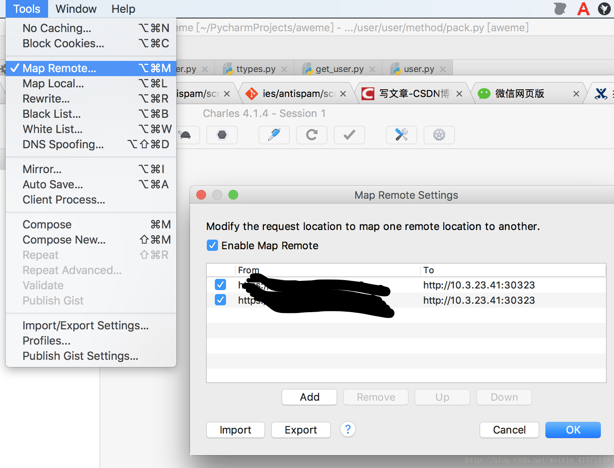Screen dimensions: 614x468
Task: Close Map Remote Settings via red button
Action: [x=201, y=195]
